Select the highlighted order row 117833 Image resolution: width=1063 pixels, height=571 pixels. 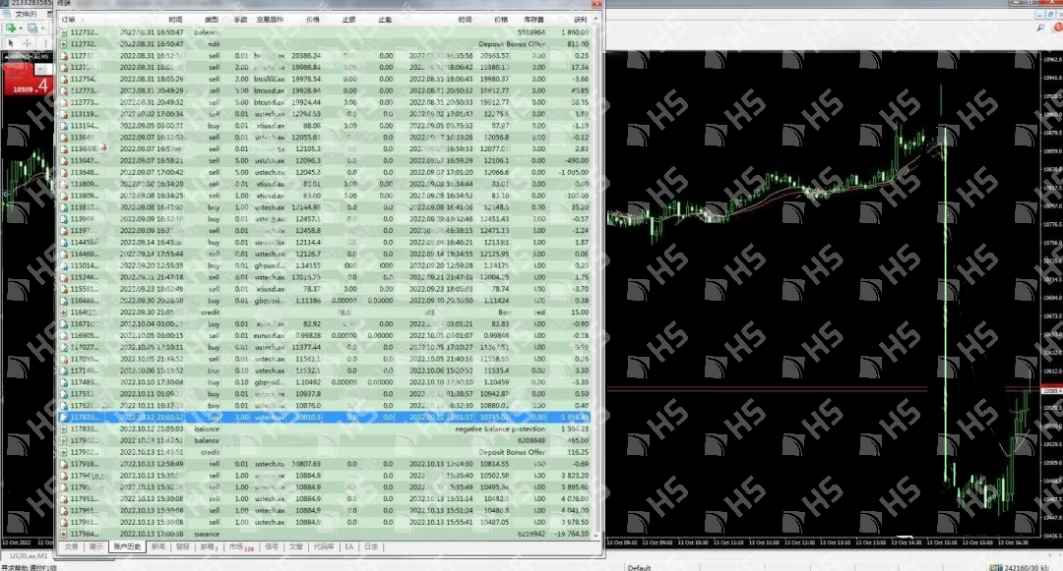pyautogui.click(x=324, y=418)
